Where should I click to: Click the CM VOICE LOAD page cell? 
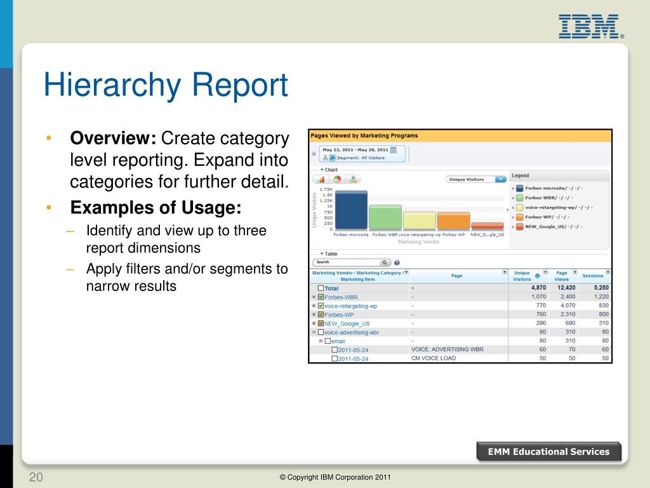[433, 358]
